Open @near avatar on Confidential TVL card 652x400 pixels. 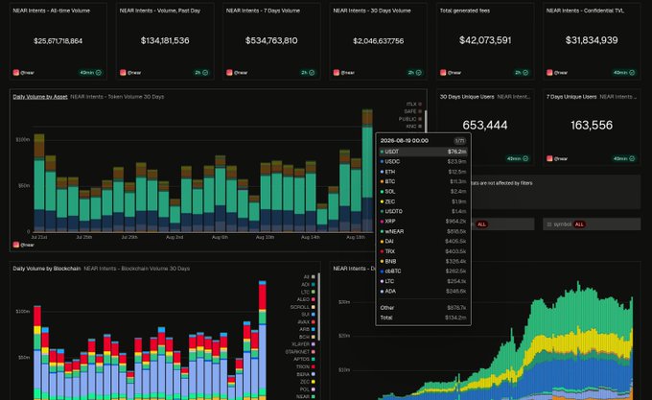[549, 72]
